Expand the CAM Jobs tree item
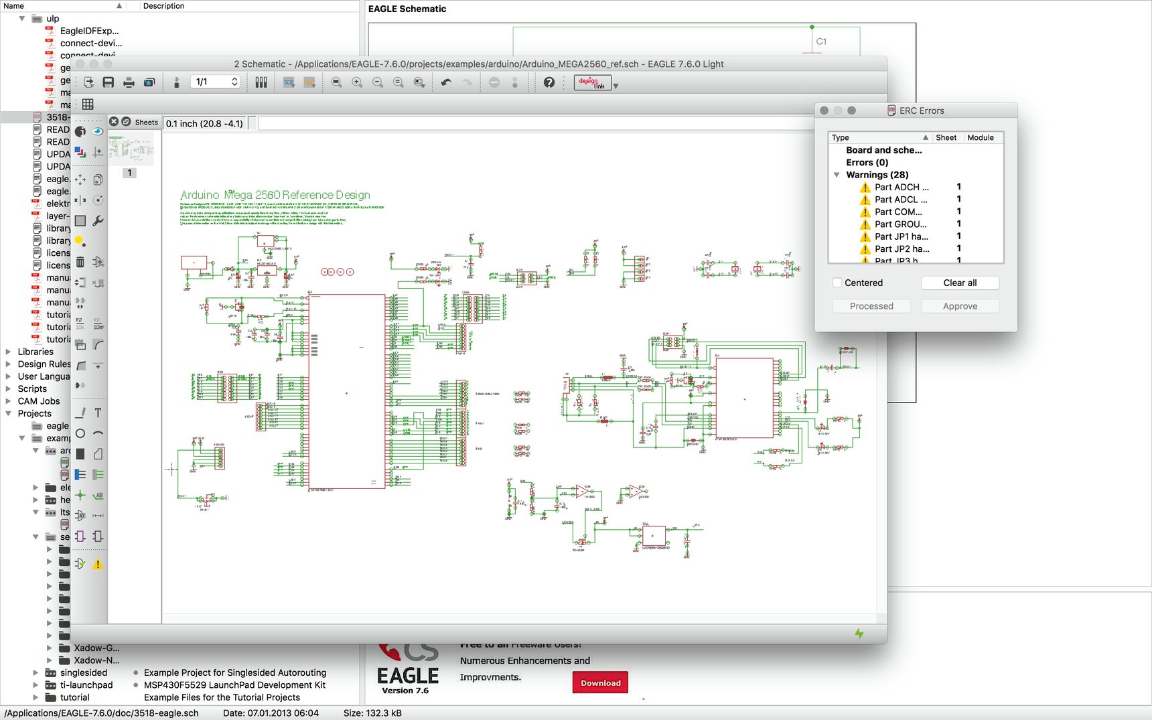 tap(8, 401)
